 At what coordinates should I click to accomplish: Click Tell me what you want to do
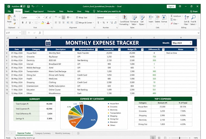109,11
